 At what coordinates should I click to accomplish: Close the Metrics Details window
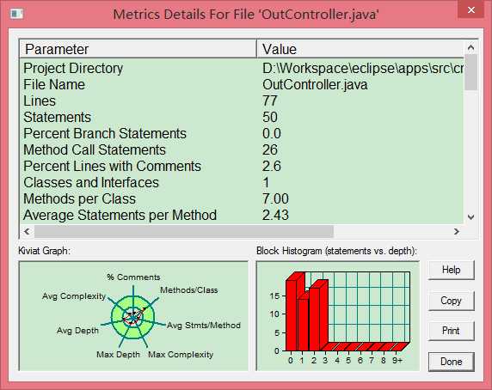(470, 10)
